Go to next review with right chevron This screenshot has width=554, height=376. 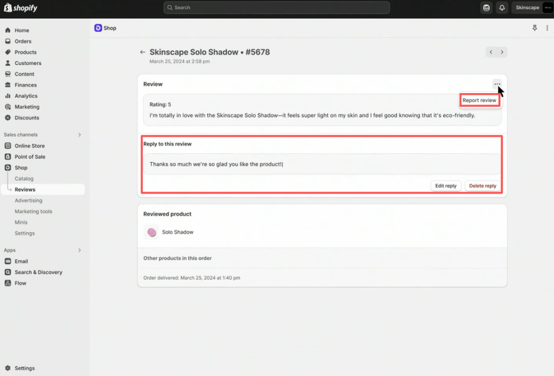click(x=502, y=52)
